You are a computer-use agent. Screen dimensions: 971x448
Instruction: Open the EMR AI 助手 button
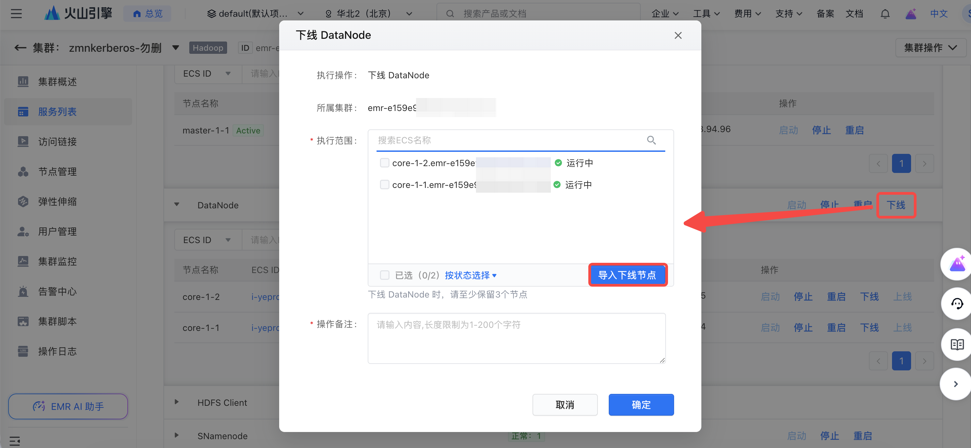click(x=68, y=406)
